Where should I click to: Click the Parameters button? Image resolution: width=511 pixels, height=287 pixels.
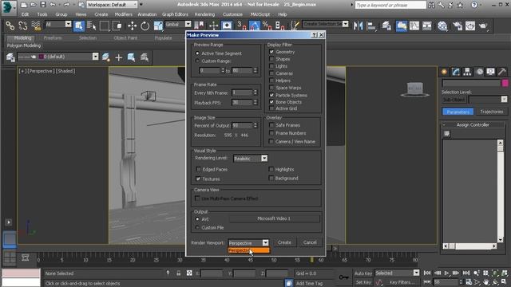458,112
